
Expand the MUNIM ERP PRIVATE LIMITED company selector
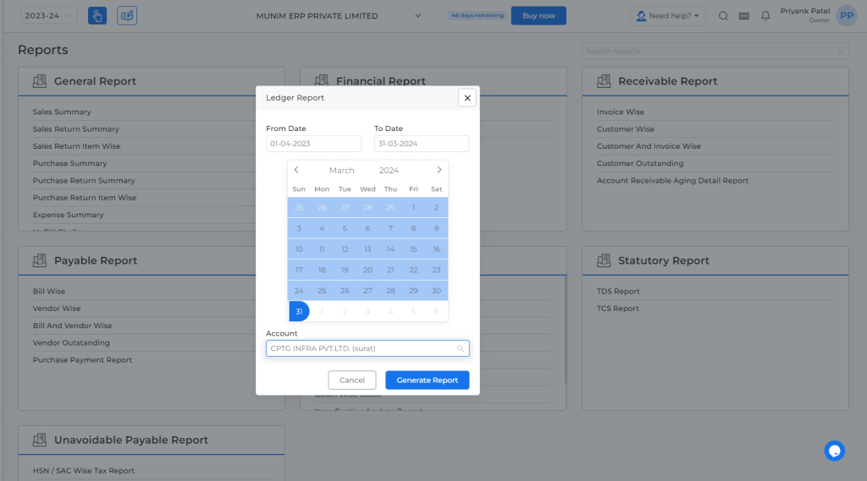[339, 16]
